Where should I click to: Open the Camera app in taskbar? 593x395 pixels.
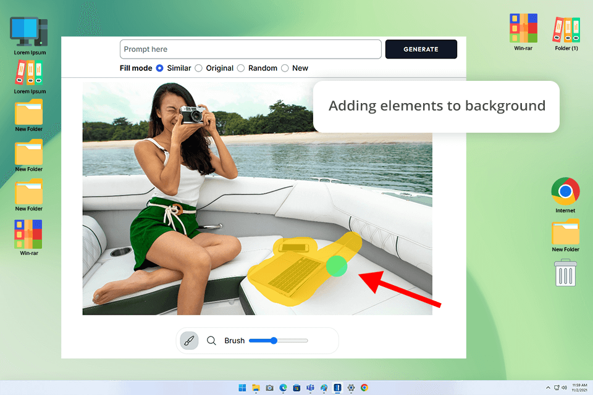pos(270,388)
